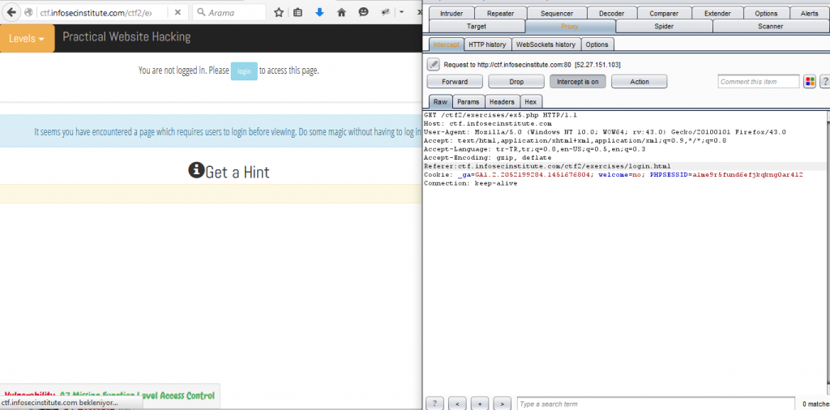
Task: Switch to the HTTP history tab
Action: (486, 45)
